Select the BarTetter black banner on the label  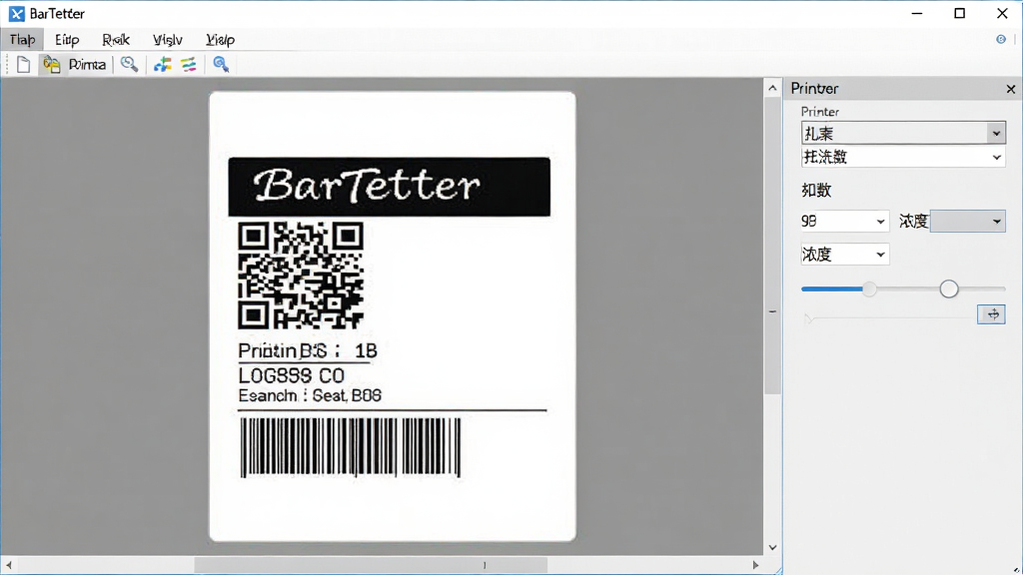tap(390, 187)
